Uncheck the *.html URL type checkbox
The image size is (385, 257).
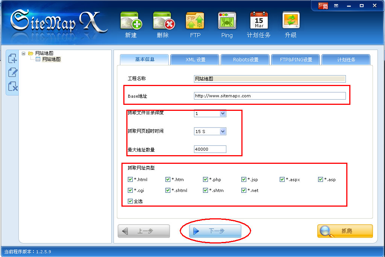pos(130,180)
